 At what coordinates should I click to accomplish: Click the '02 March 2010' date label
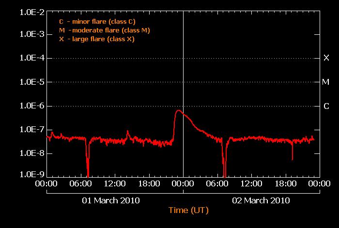(262, 200)
